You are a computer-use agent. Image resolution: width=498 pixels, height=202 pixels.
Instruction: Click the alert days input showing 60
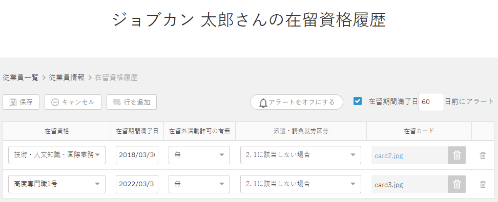click(431, 102)
